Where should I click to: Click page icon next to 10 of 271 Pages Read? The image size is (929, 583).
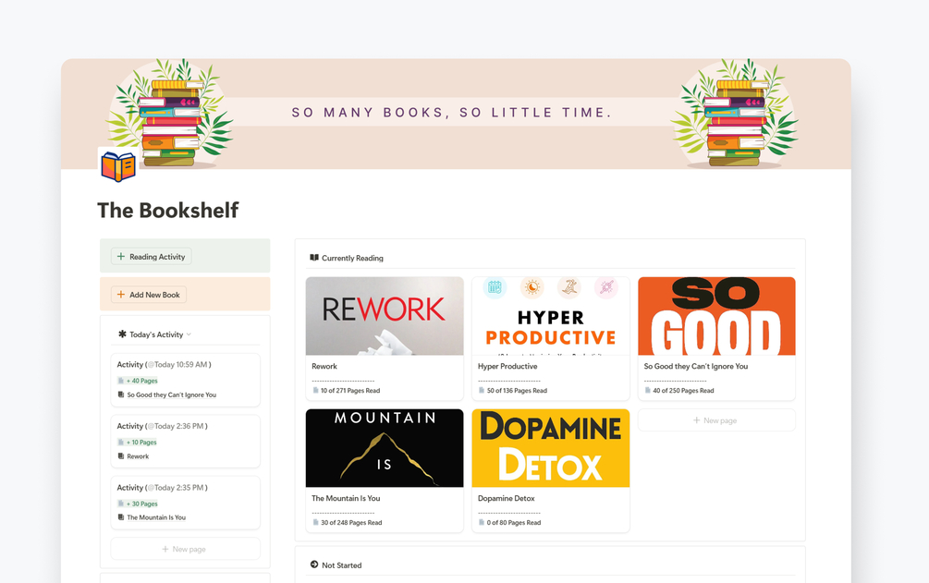pyautogui.click(x=316, y=391)
